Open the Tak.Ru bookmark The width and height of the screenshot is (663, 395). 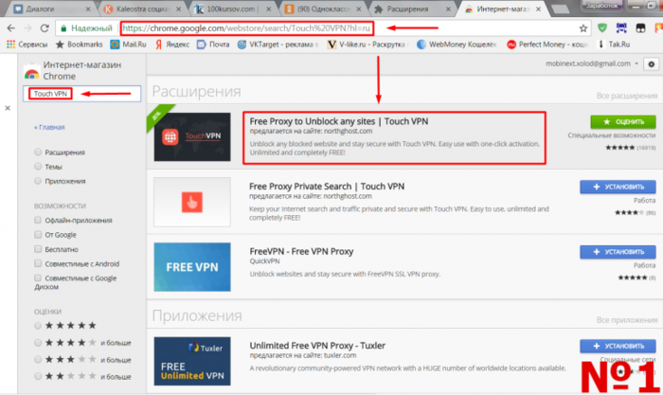point(614,44)
